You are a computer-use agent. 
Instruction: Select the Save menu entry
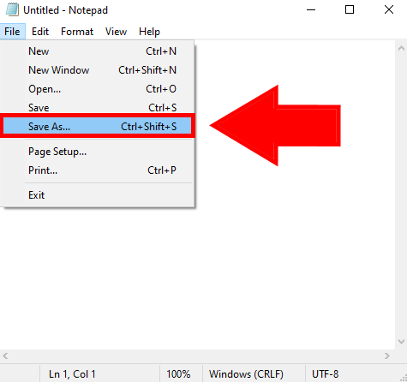pos(97,108)
